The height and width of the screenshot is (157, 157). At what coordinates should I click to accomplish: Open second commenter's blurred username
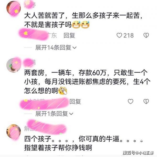30,62
